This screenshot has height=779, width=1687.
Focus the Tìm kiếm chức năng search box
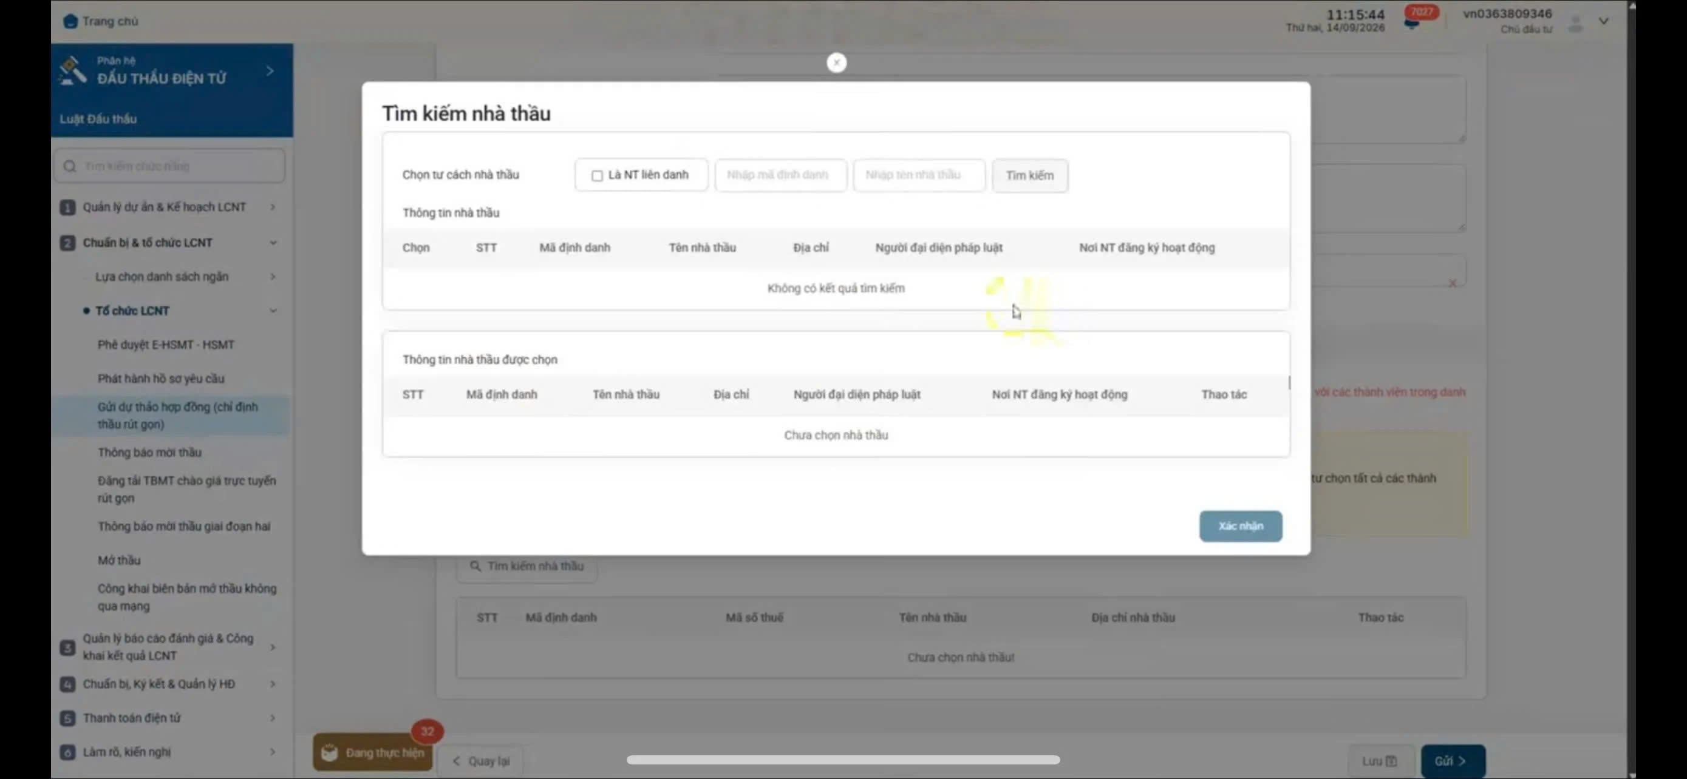pyautogui.click(x=170, y=166)
